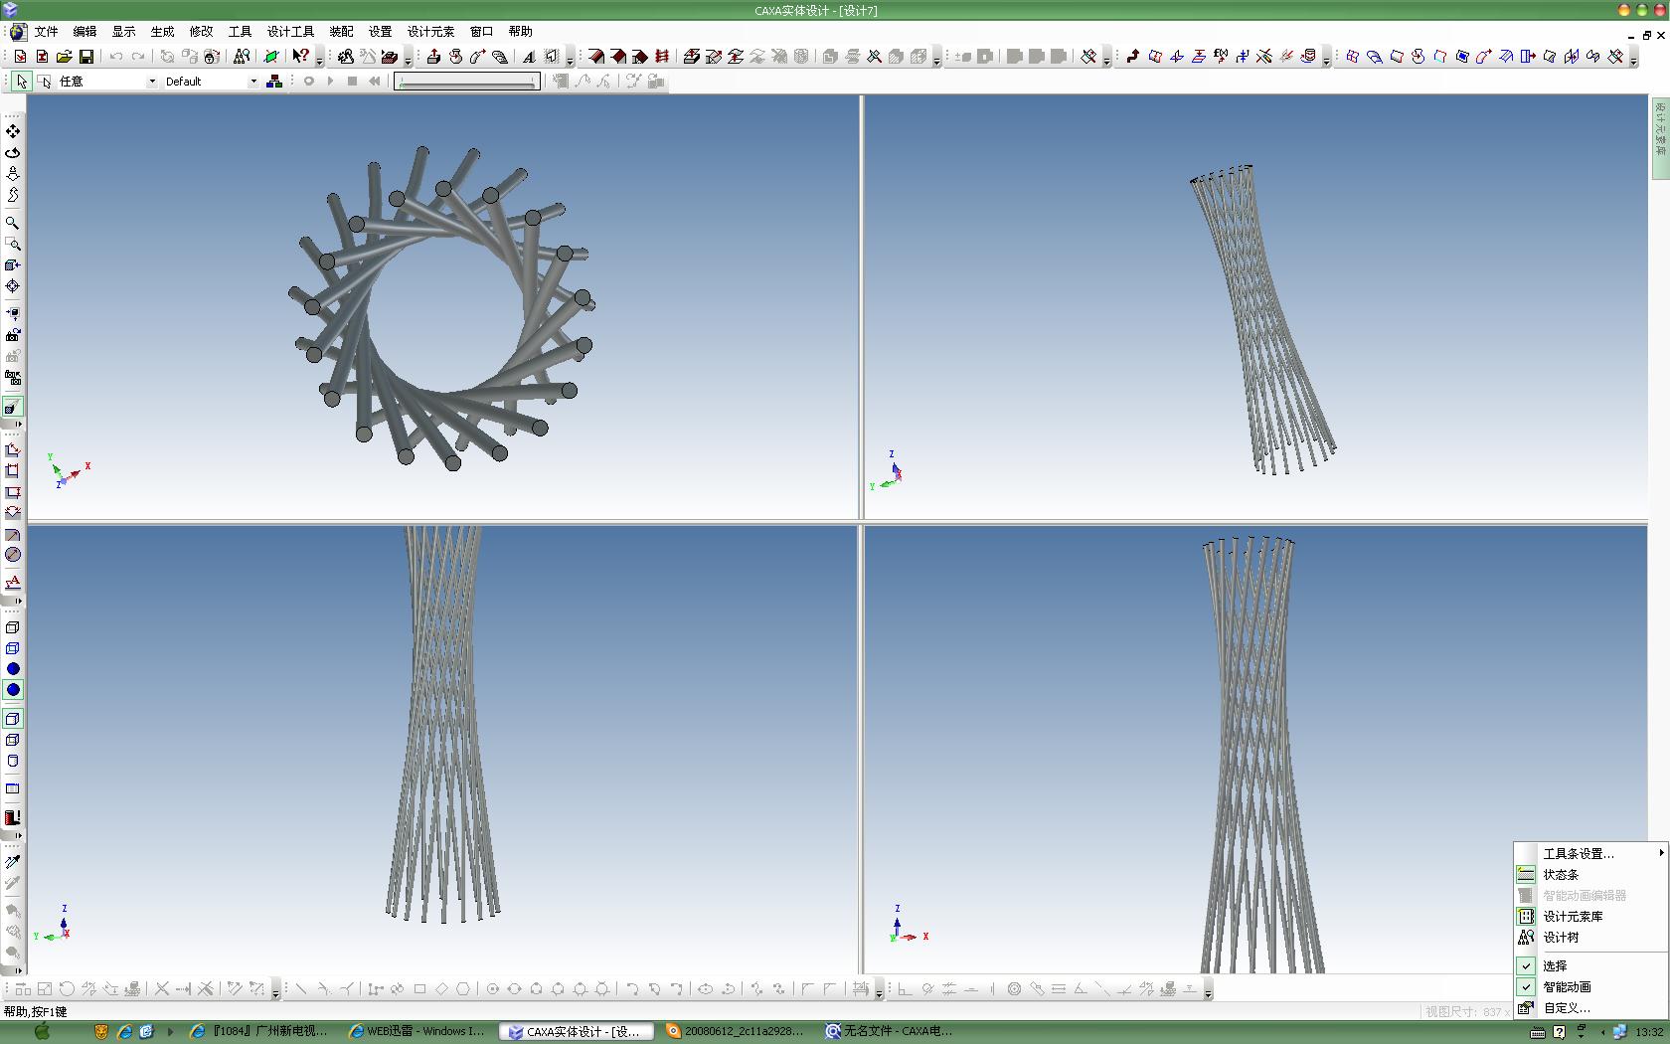Click the 工具条设置... context menu entry

[1590, 853]
